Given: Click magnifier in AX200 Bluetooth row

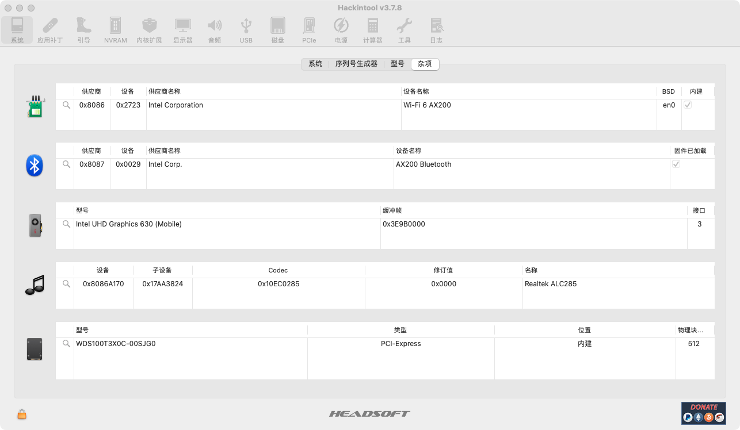Looking at the screenshot, I should [66, 164].
